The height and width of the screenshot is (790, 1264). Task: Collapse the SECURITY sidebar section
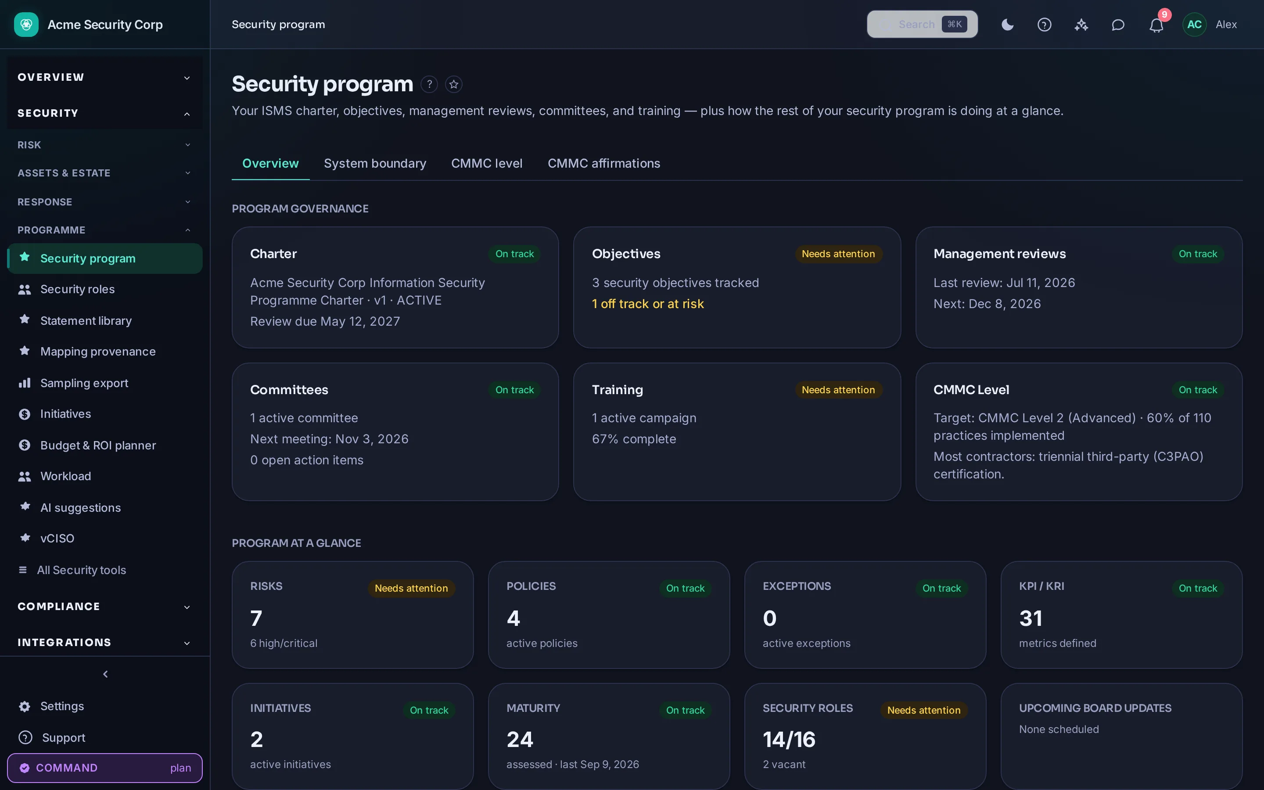coord(104,113)
